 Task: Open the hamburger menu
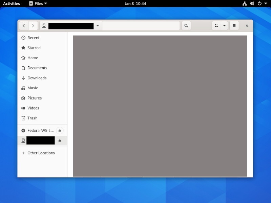[x=234, y=25]
